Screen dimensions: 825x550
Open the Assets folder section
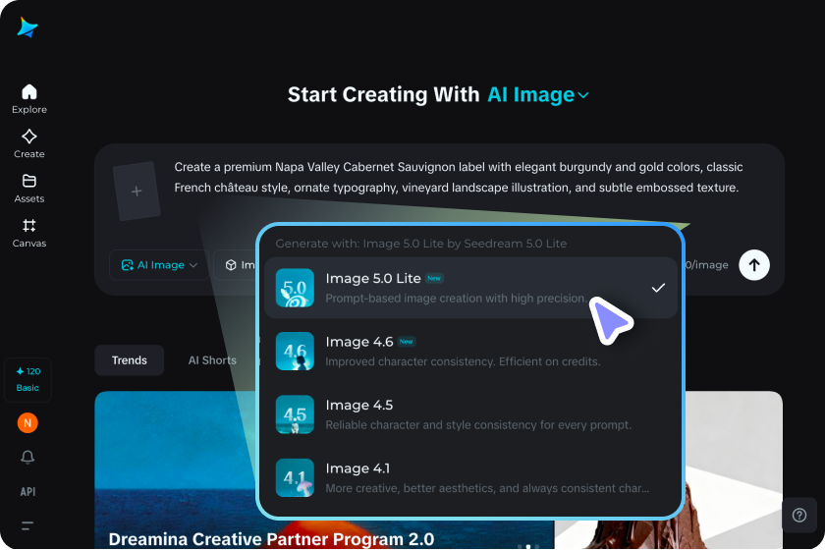29,189
